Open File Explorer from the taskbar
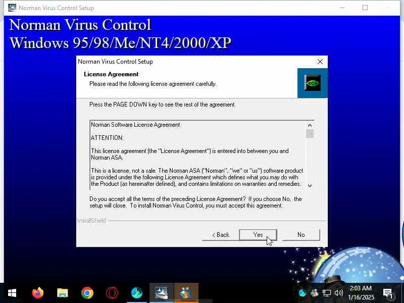404x303 pixels. click(x=62, y=293)
